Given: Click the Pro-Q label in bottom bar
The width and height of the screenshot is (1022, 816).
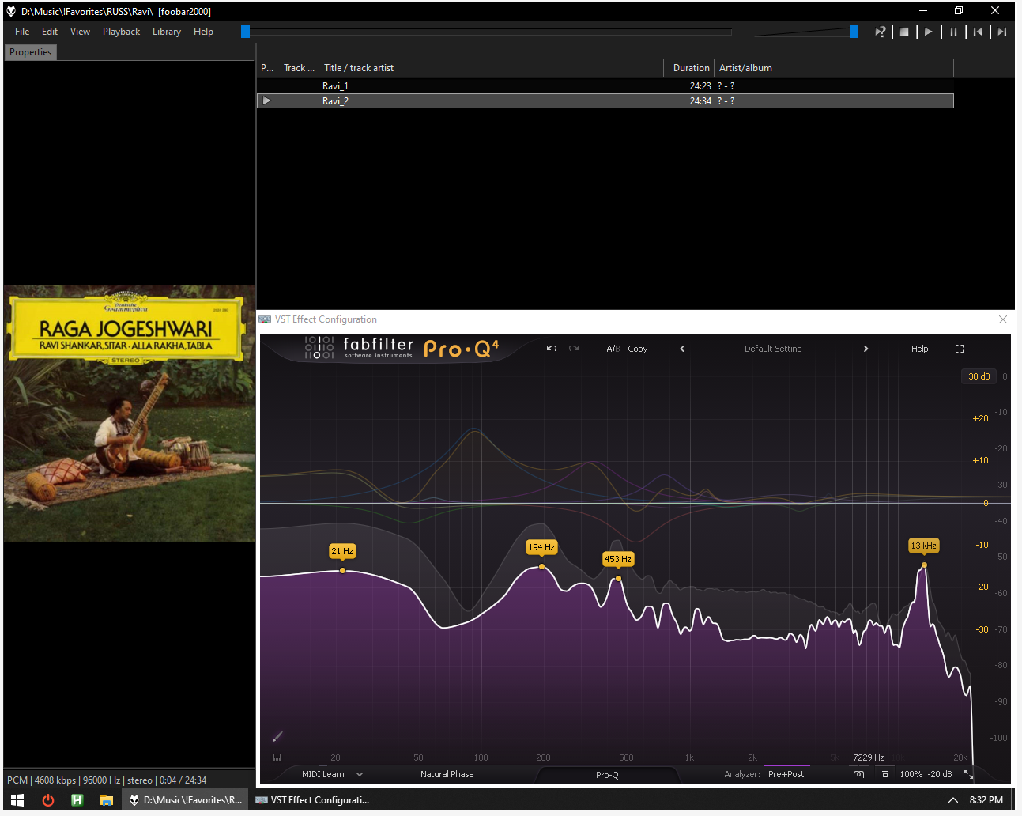Looking at the screenshot, I should 607,775.
